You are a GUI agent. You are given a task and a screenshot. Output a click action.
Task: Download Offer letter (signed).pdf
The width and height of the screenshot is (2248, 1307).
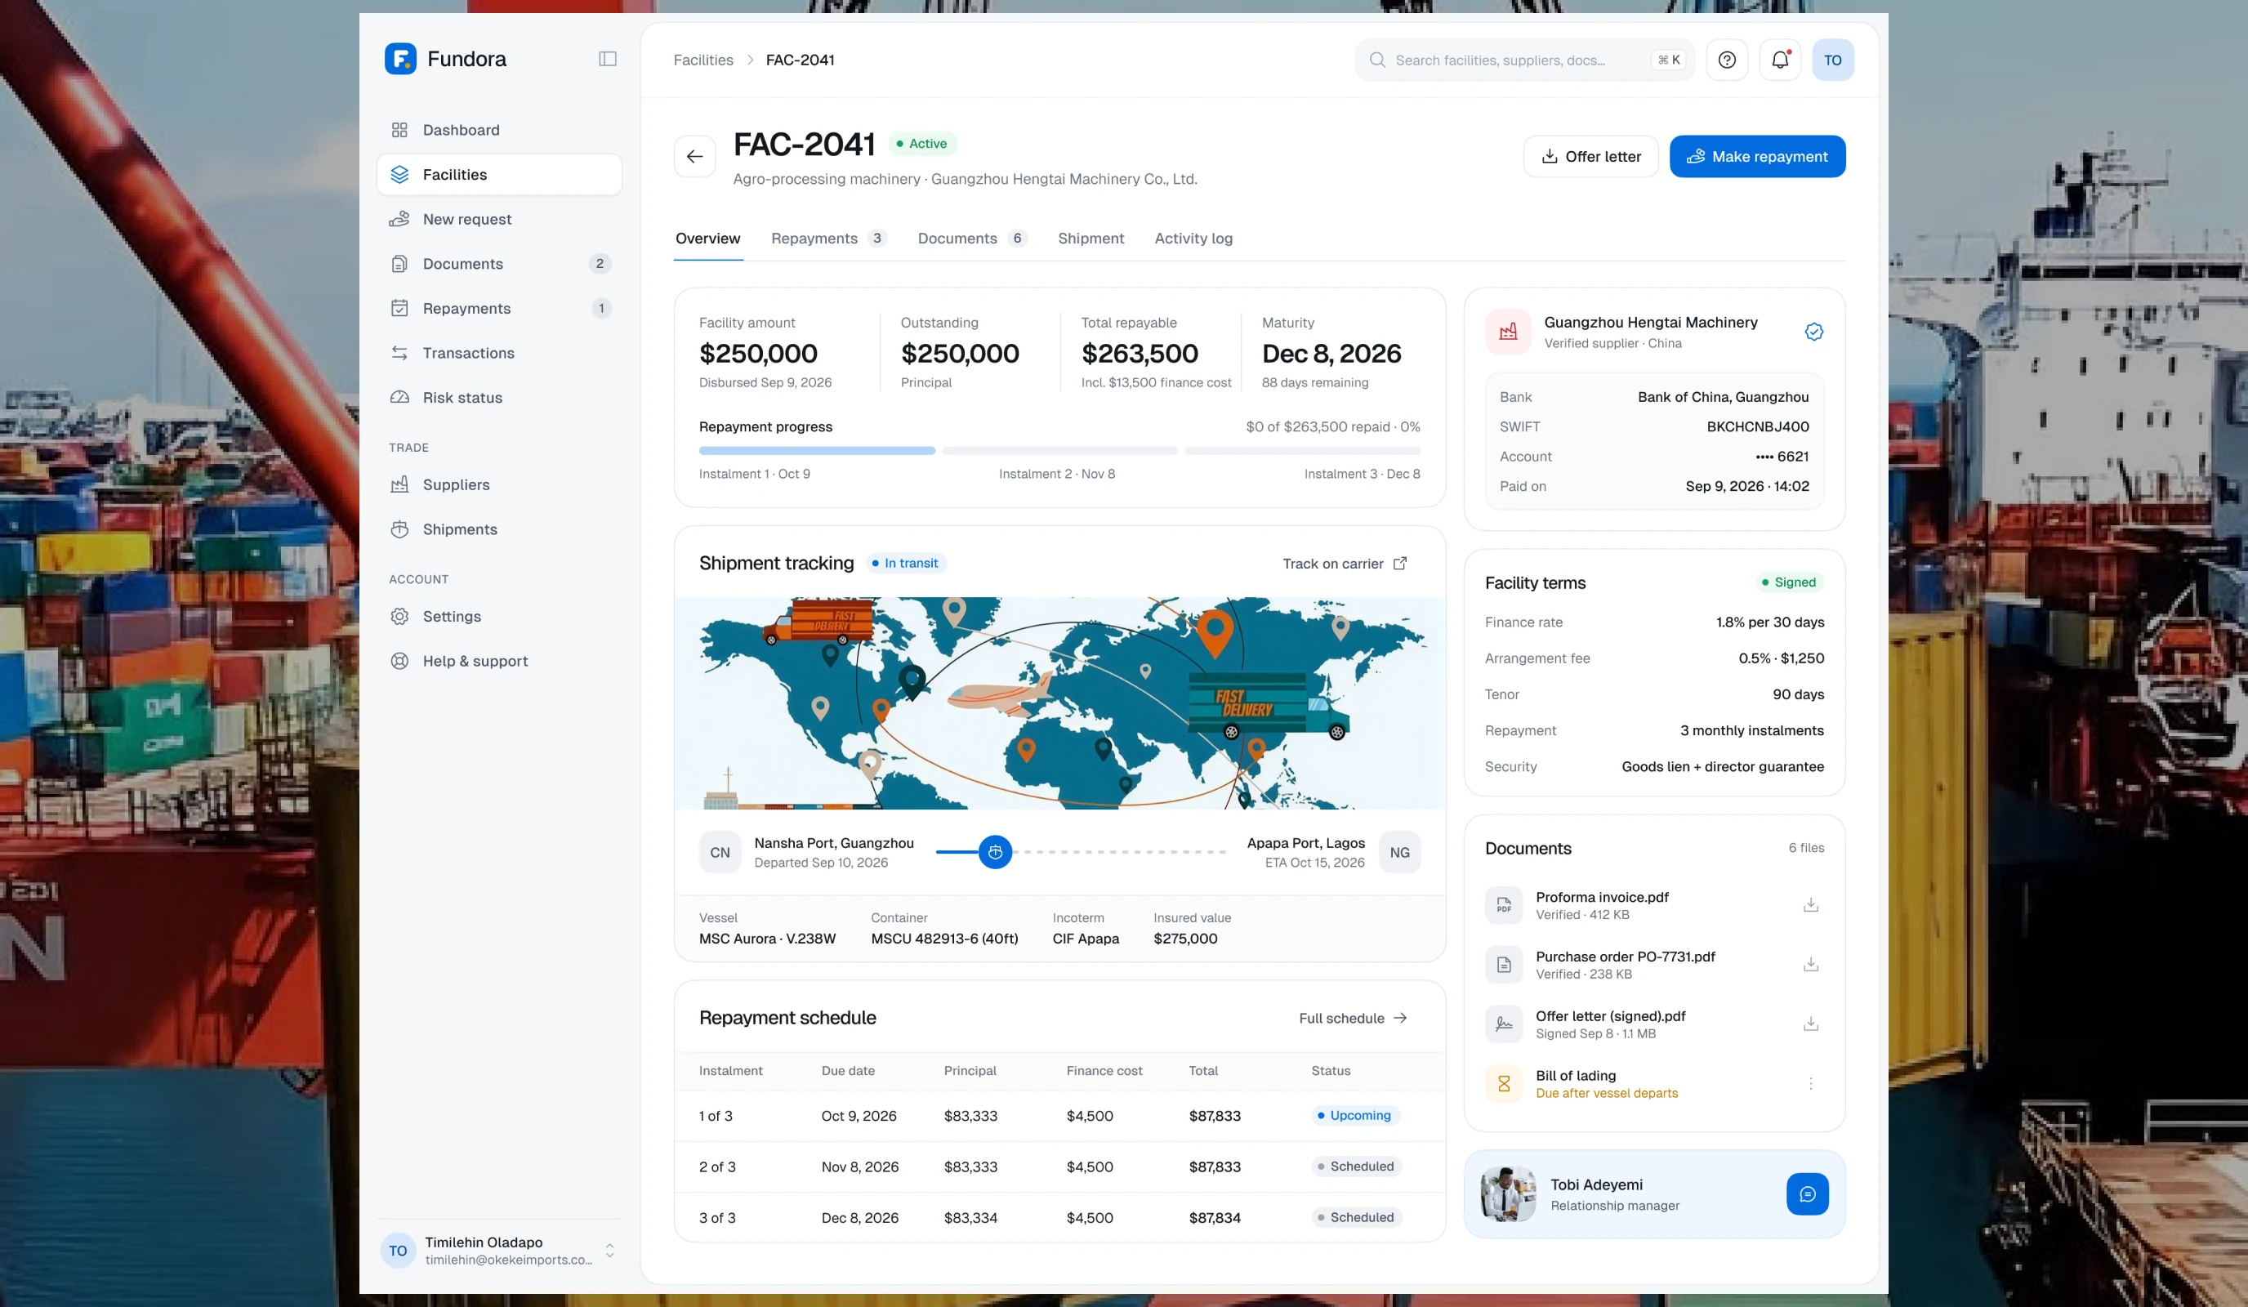[1811, 1024]
